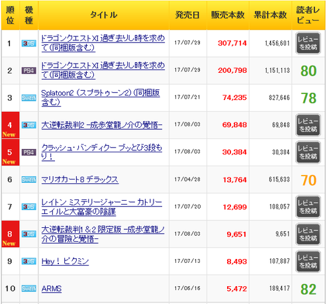Click the rank number 10 cell
This screenshot has height=304, width=331.
(11, 289)
